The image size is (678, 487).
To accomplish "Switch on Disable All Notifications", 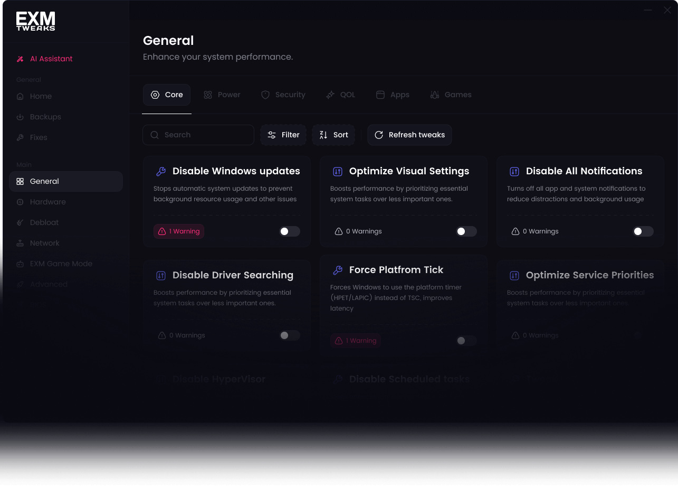I will (643, 231).
